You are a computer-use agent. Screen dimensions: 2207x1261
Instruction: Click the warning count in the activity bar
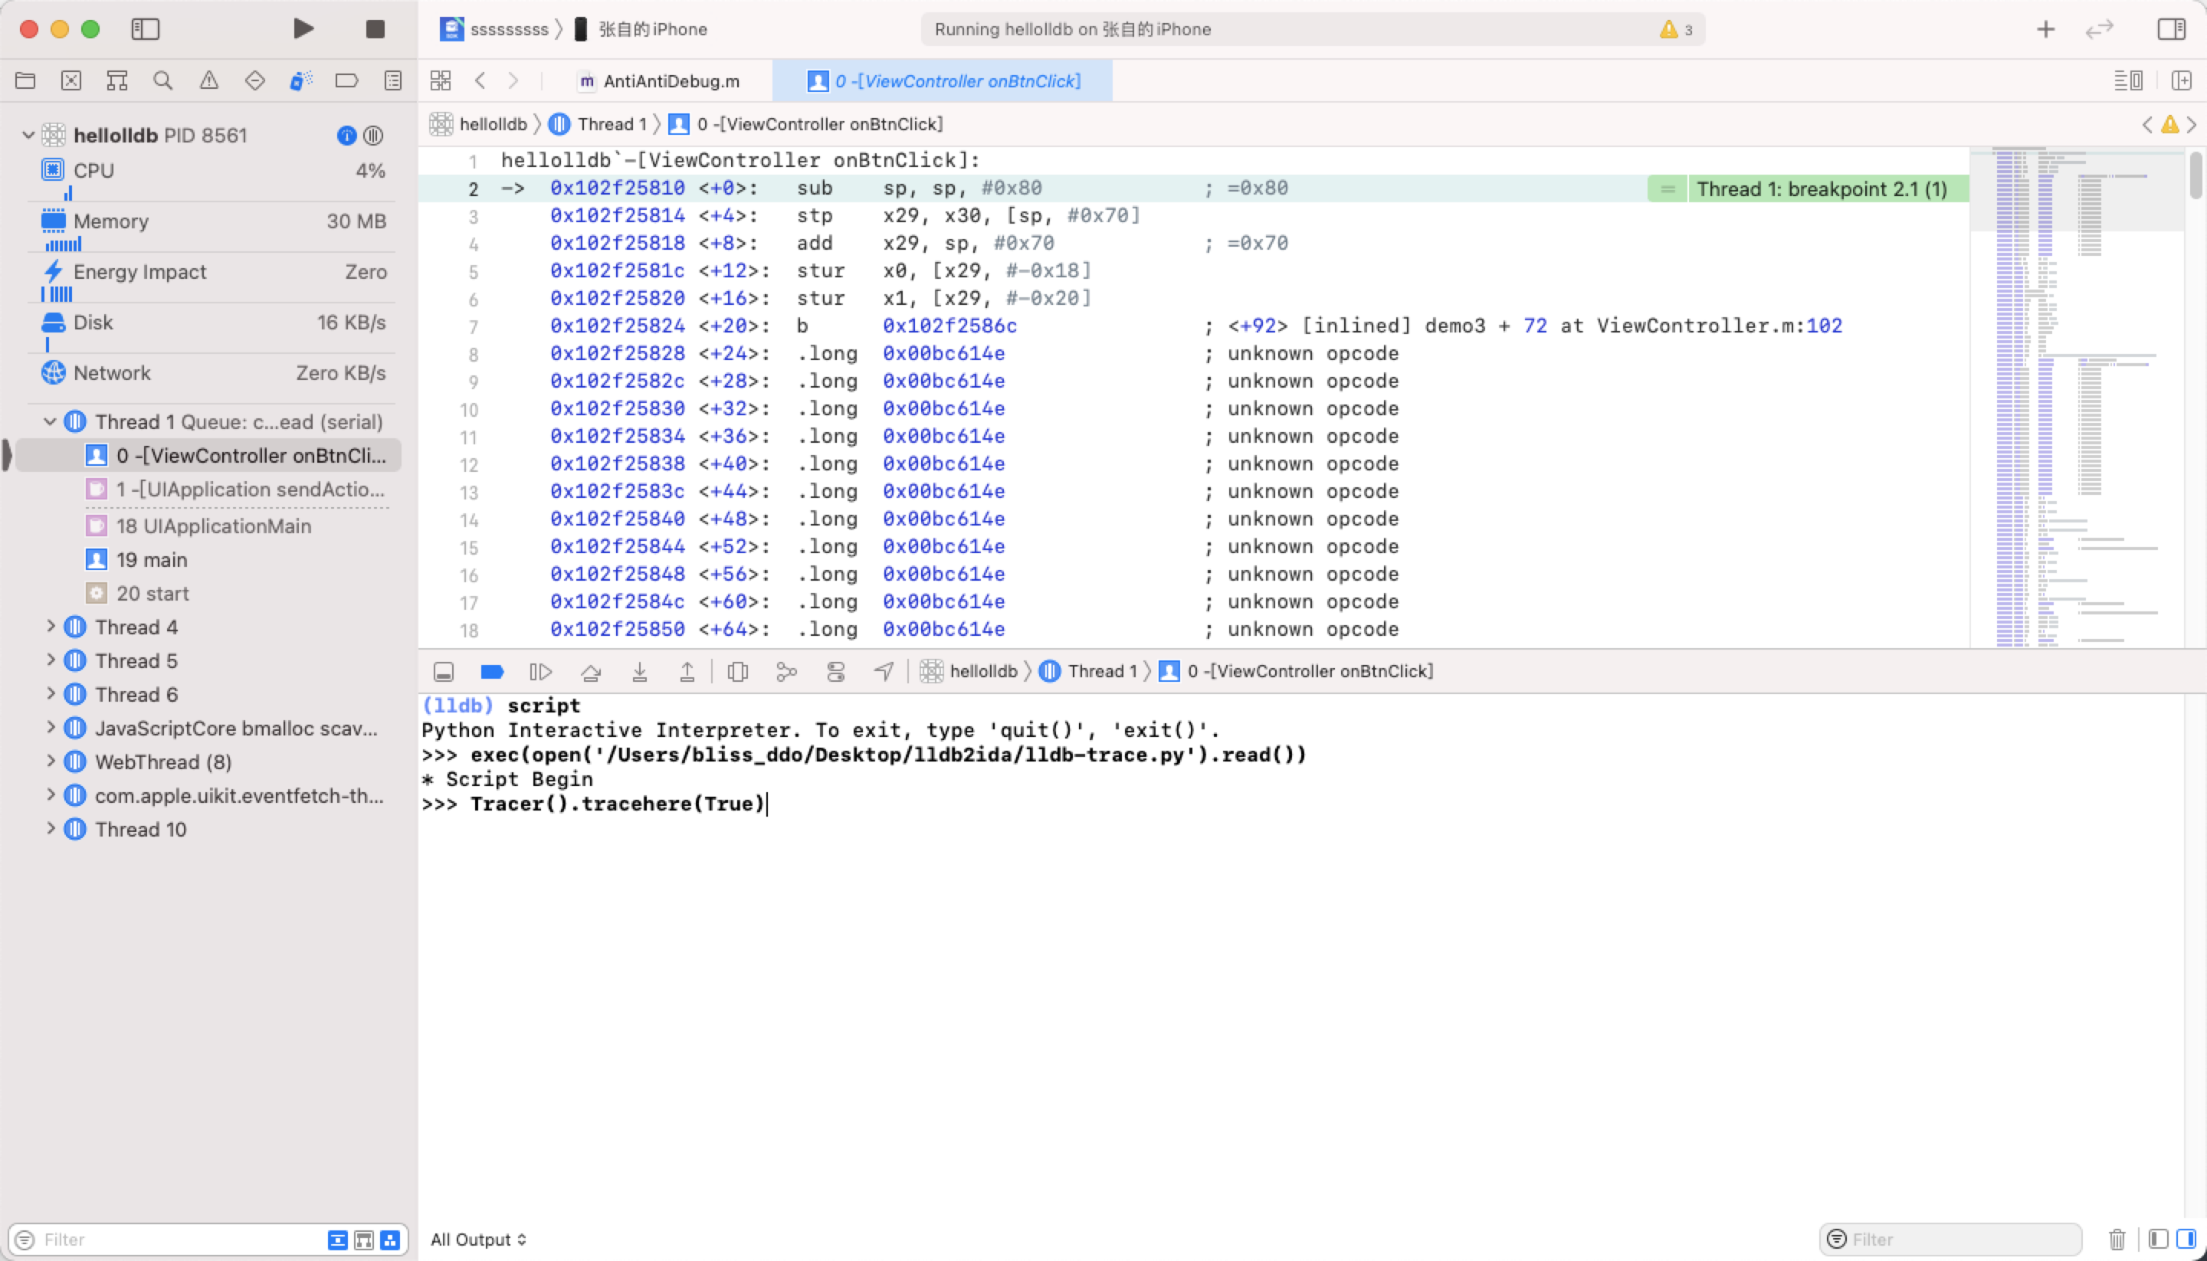[1677, 29]
